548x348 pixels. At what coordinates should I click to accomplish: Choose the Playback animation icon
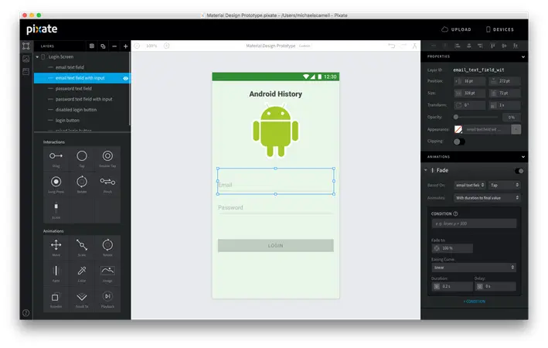(107, 296)
